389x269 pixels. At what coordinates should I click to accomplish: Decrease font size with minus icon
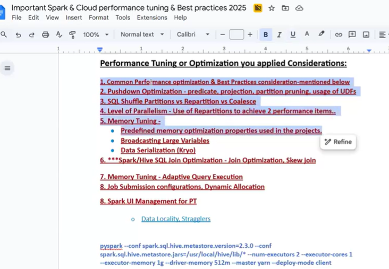223,34
